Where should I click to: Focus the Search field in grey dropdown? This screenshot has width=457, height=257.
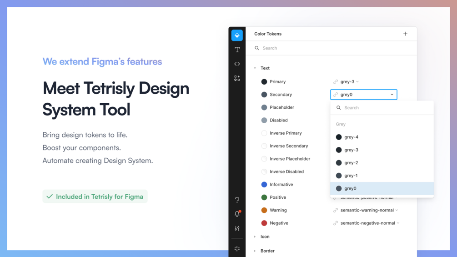[x=382, y=107]
